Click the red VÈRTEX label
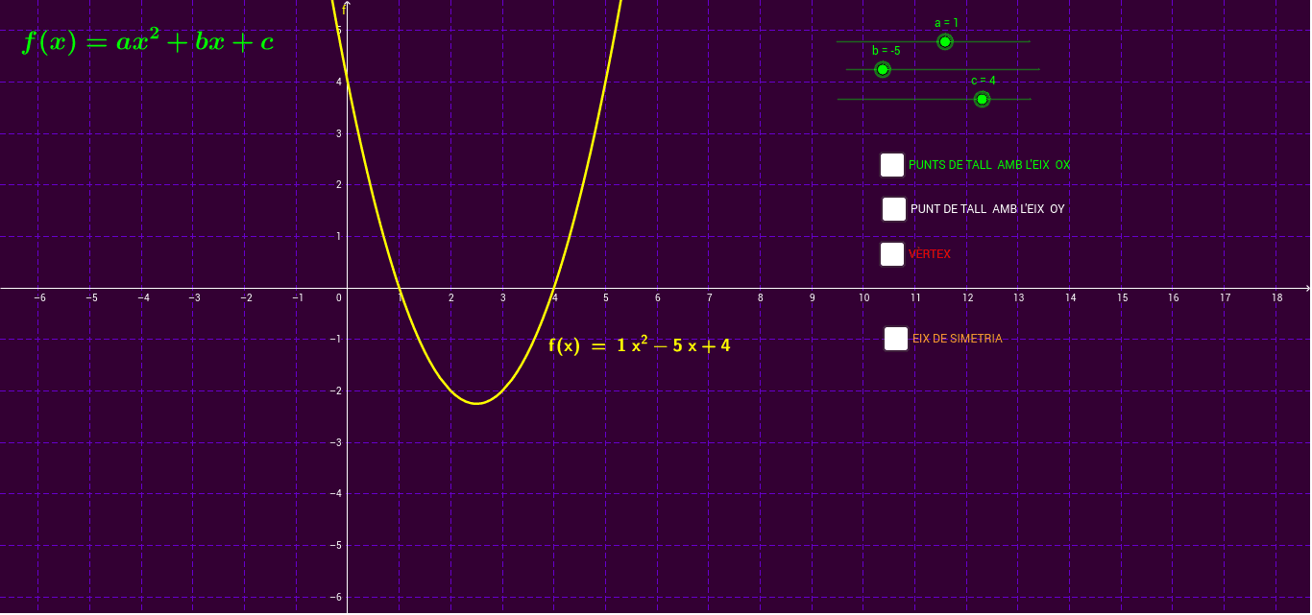The image size is (1312, 615). [x=930, y=254]
